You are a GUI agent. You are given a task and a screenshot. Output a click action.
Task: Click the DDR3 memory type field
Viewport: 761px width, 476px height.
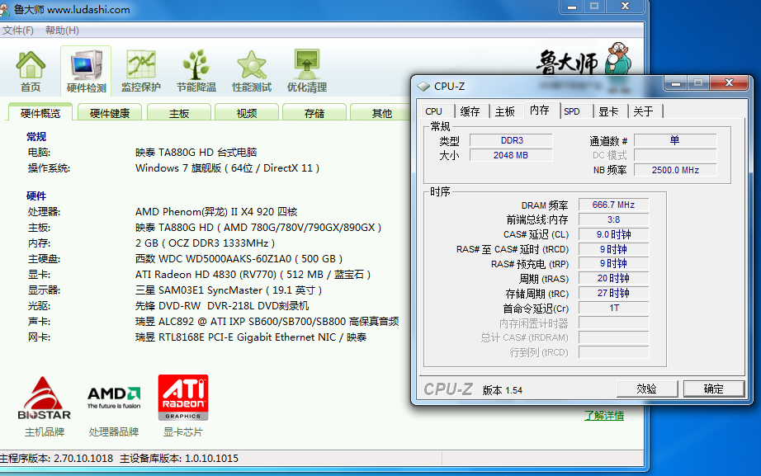(x=512, y=141)
